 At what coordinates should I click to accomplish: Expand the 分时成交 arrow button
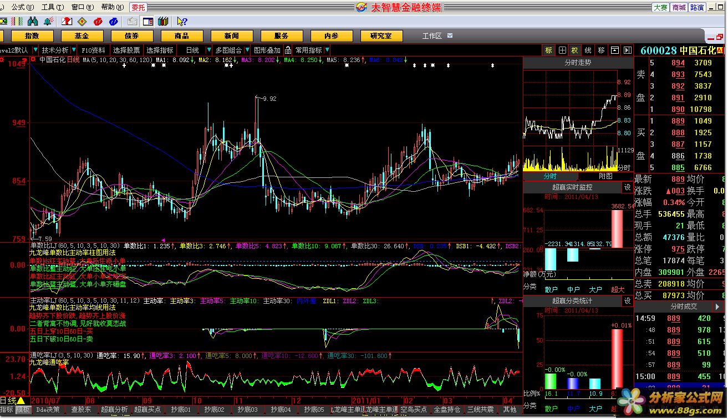(x=718, y=306)
